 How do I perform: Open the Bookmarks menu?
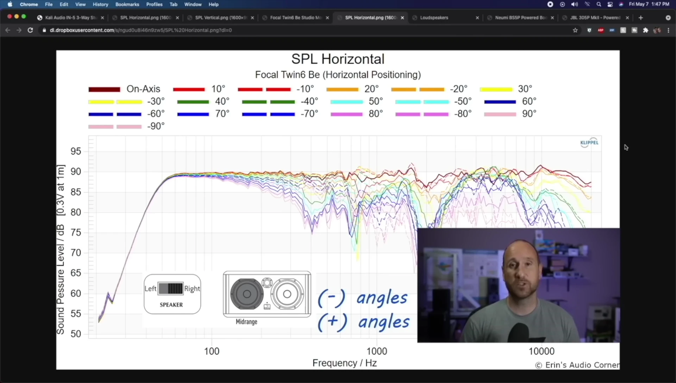click(x=127, y=4)
